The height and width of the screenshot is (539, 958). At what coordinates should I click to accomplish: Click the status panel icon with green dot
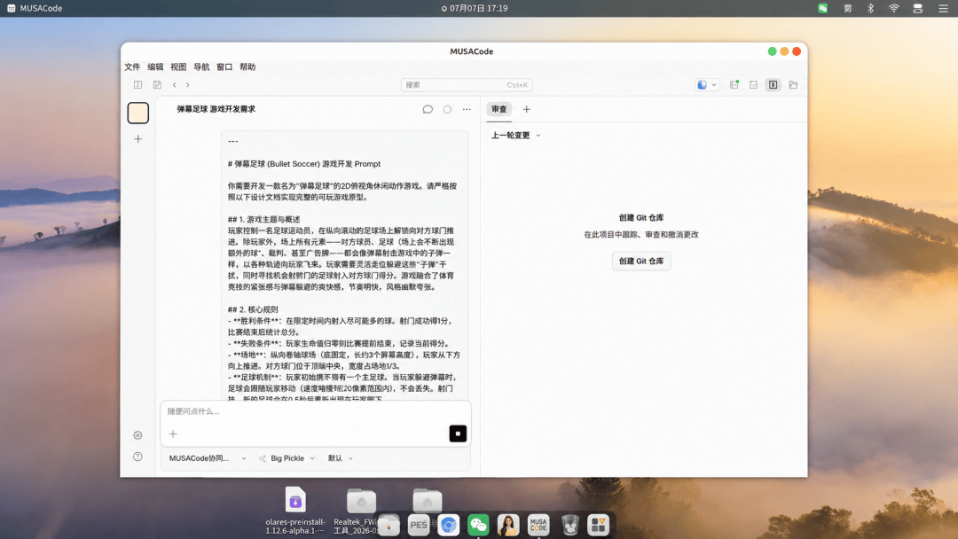734,85
